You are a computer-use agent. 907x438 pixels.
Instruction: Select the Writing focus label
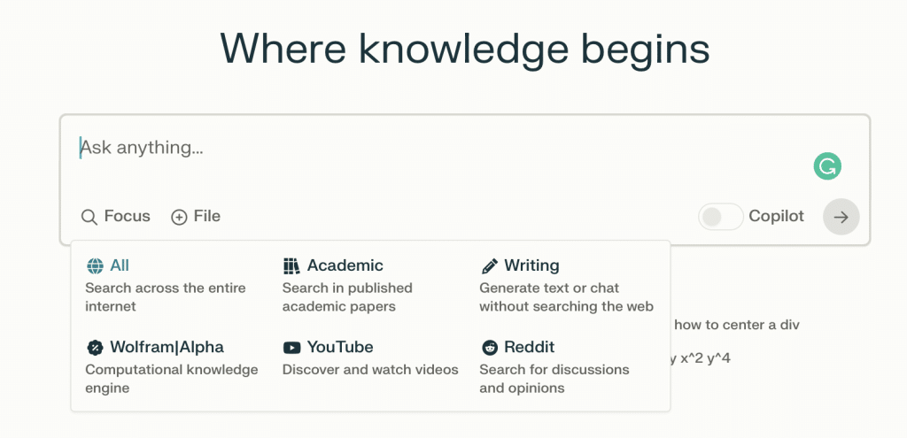coord(531,265)
